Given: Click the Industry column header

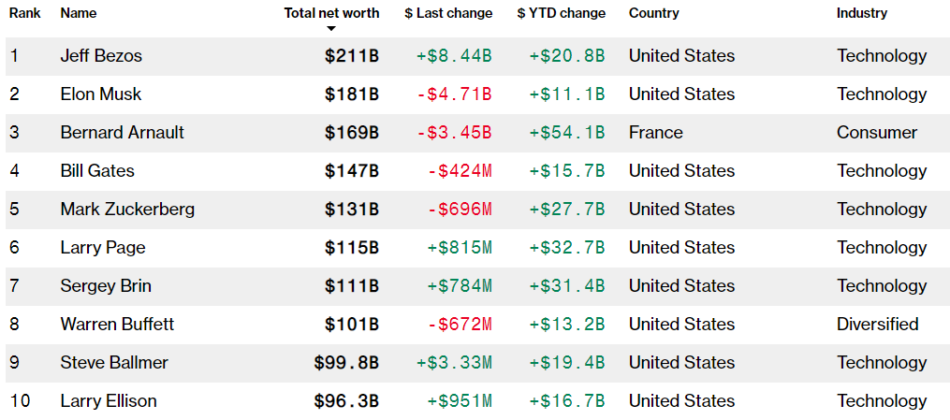Looking at the screenshot, I should point(862,13).
